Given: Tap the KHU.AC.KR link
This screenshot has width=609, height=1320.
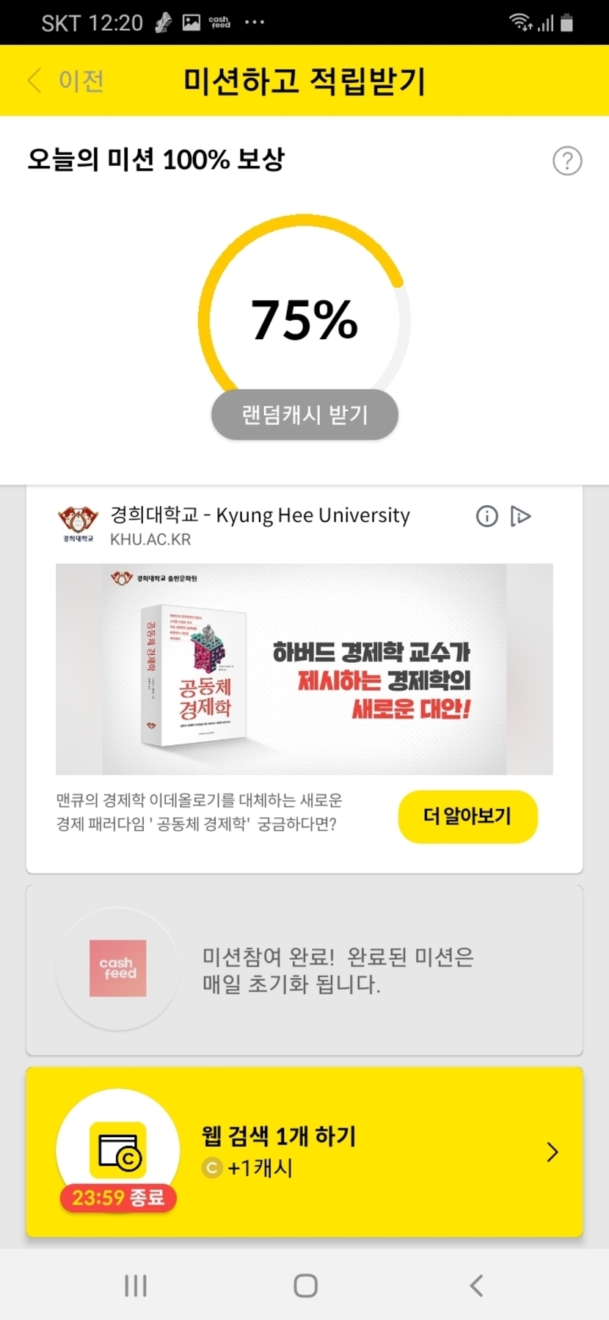Looking at the screenshot, I should pos(150,540).
